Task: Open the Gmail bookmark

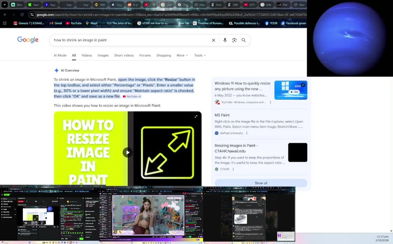Action: click(56, 23)
